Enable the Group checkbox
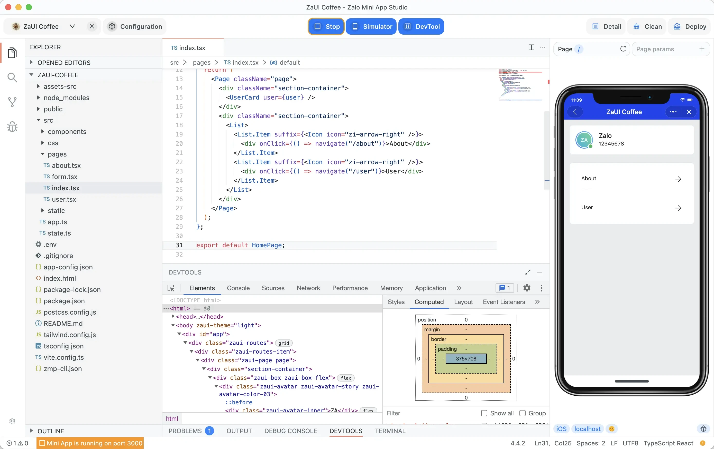714x449 pixels. pos(523,413)
